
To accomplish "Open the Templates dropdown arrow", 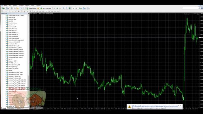I will pyautogui.click(x=89, y=9).
